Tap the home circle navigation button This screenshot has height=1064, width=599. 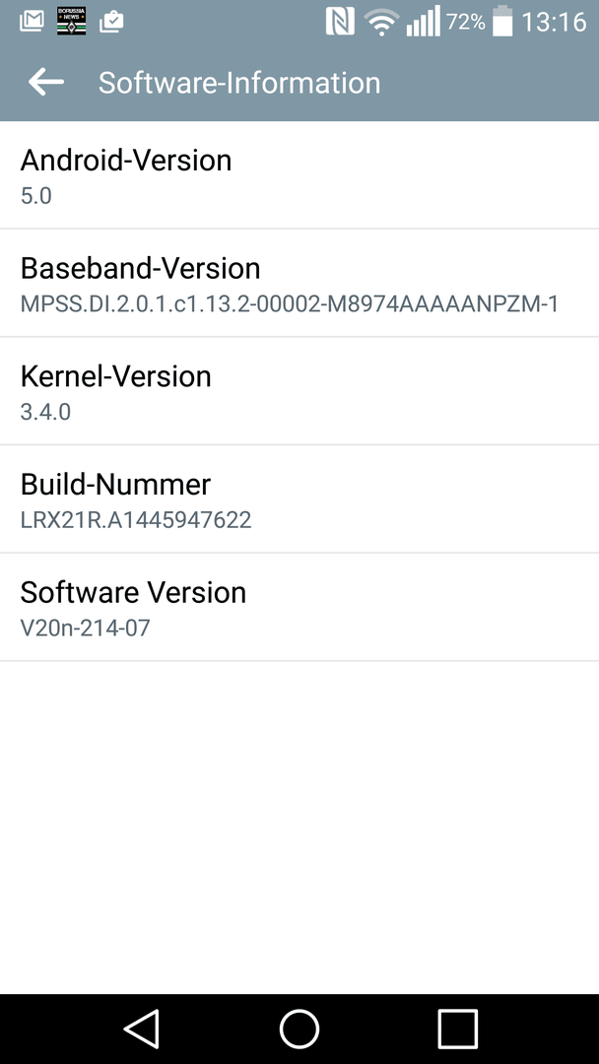[299, 1029]
